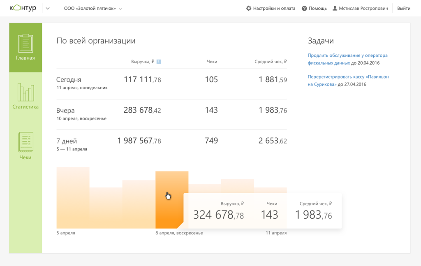Open the receipt Чеки icon

point(25,142)
